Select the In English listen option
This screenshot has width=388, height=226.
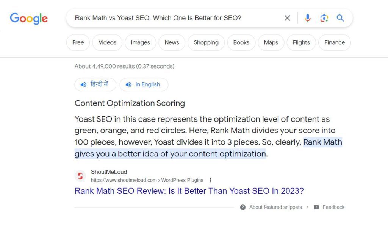144,84
